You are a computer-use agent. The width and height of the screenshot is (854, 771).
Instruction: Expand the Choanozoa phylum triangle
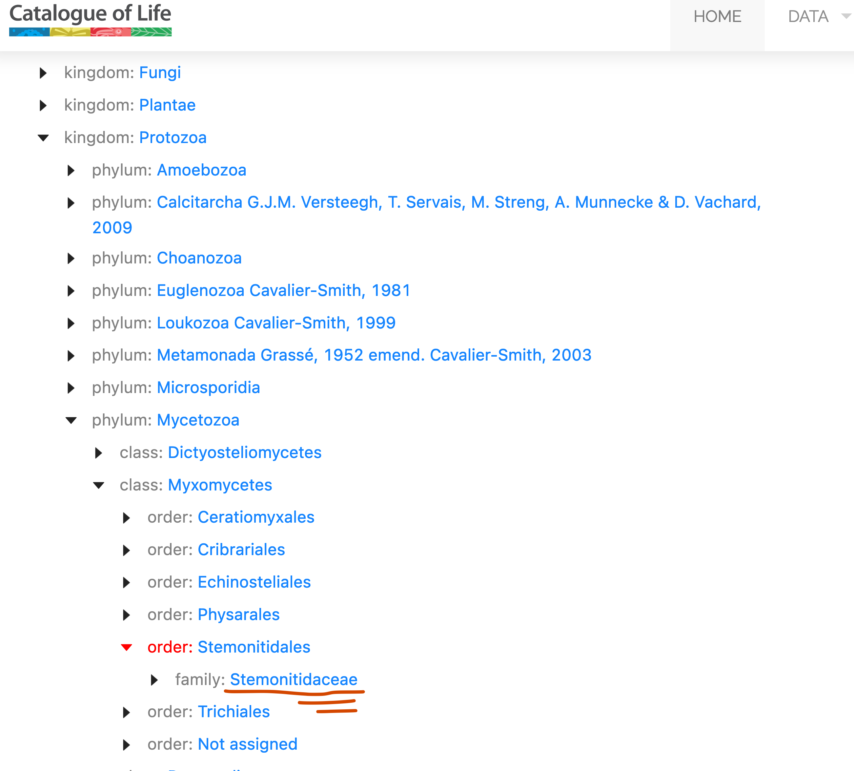(x=71, y=259)
